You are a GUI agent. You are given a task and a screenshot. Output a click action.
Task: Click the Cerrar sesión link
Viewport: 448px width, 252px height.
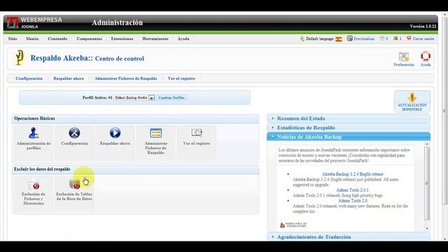[423, 38]
